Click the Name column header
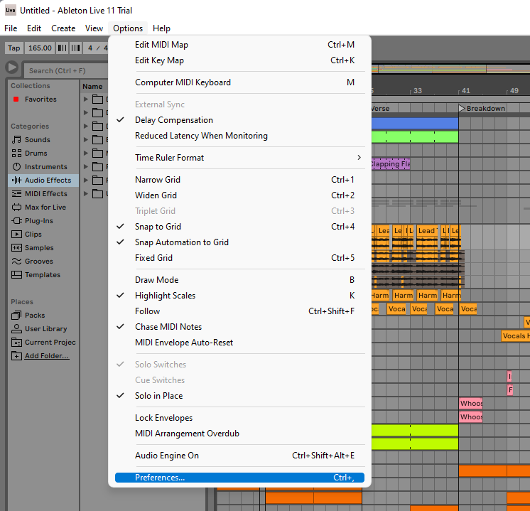This screenshot has height=511, width=530. [x=92, y=87]
